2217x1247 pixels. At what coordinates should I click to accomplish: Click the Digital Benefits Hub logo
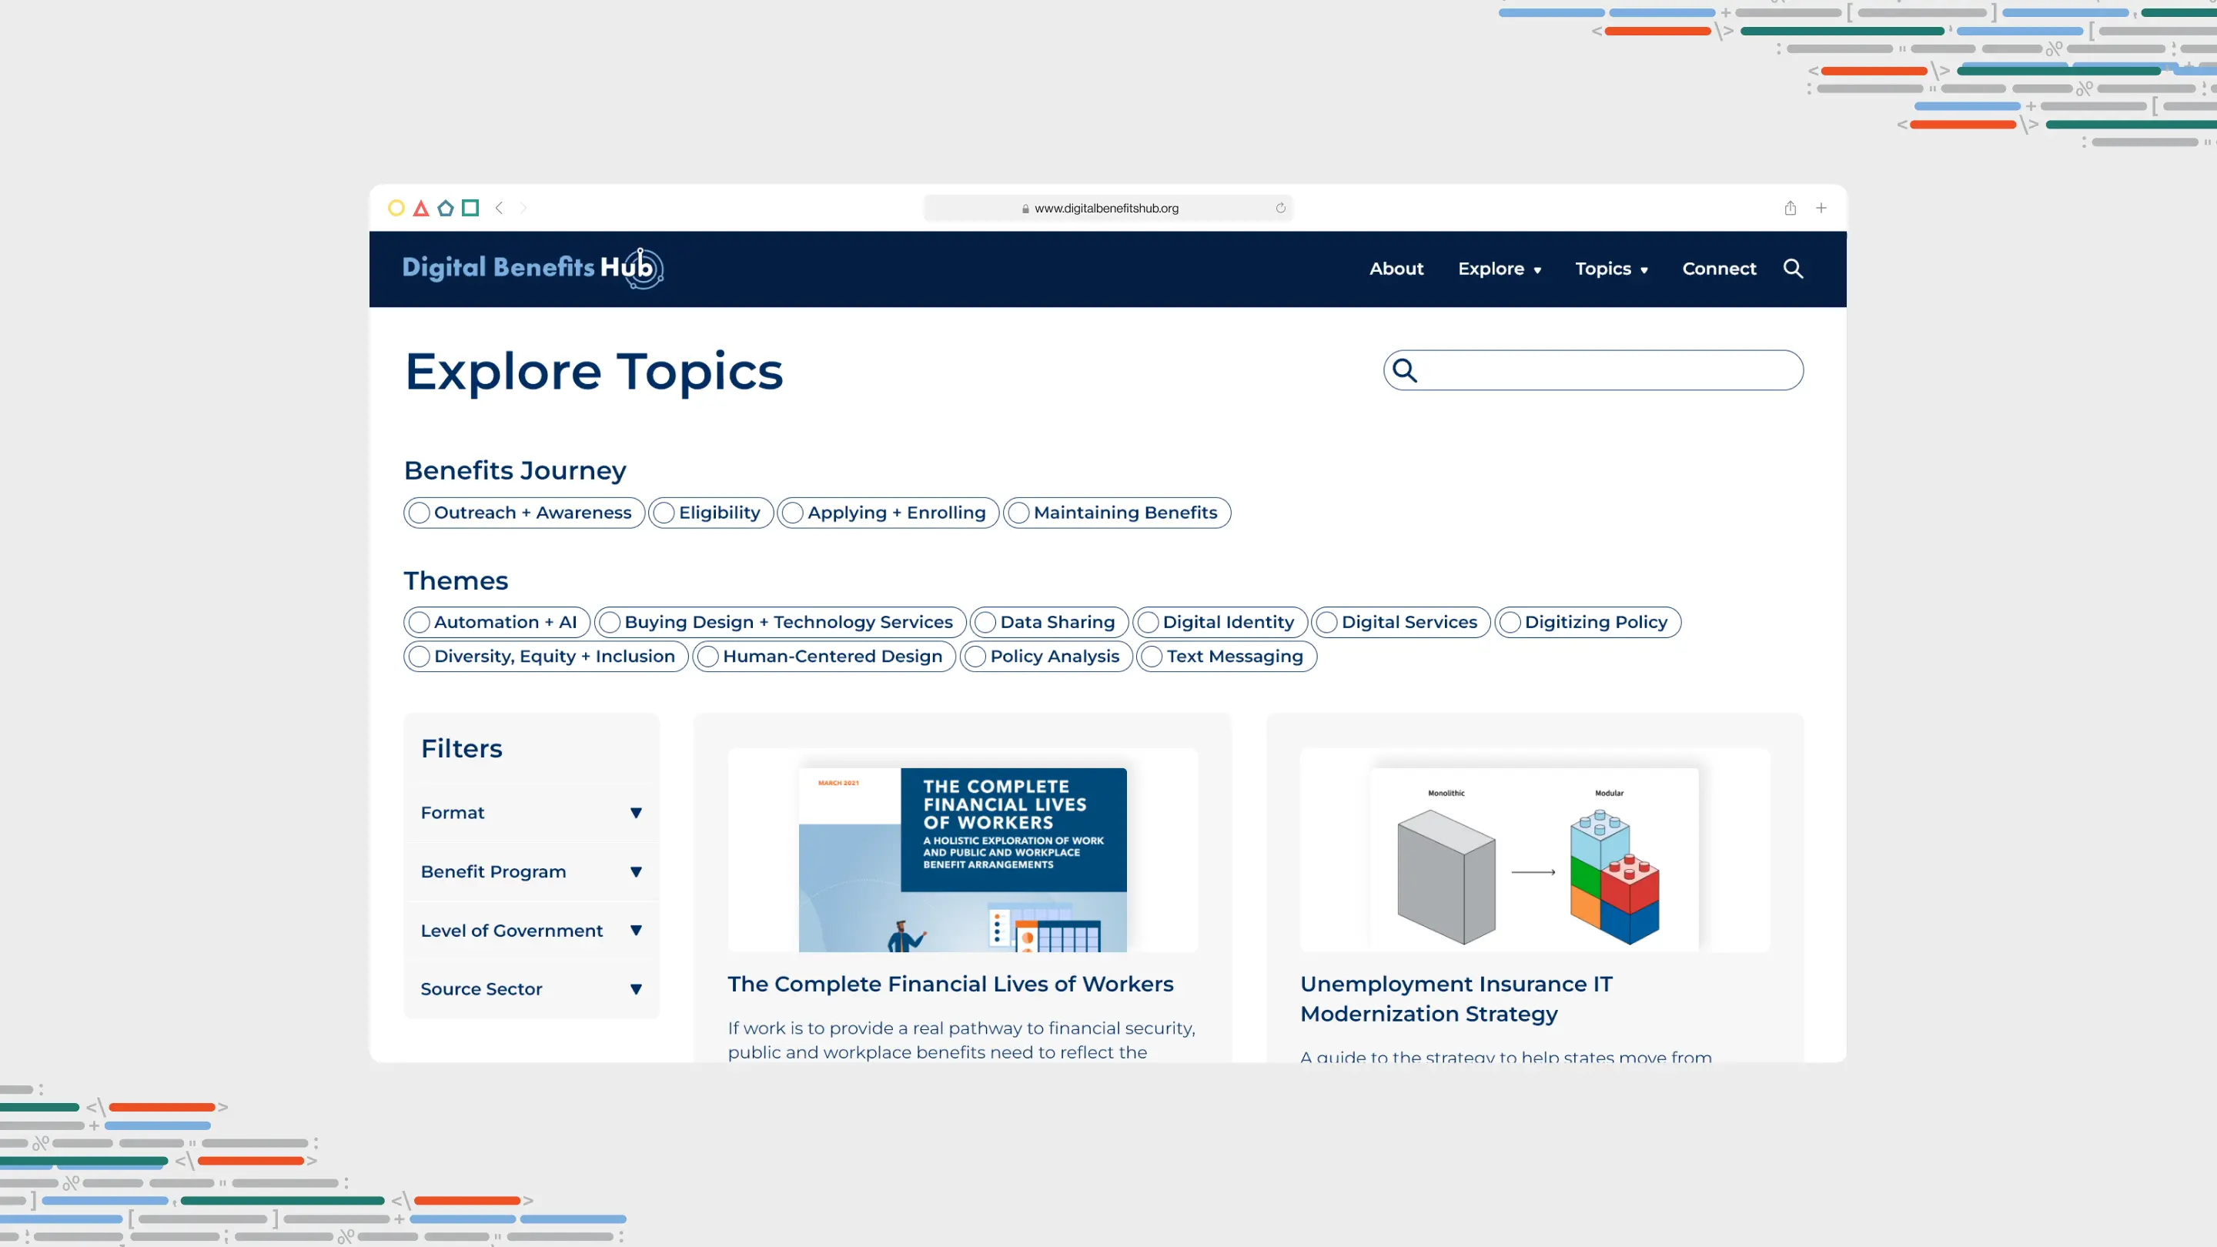532,268
